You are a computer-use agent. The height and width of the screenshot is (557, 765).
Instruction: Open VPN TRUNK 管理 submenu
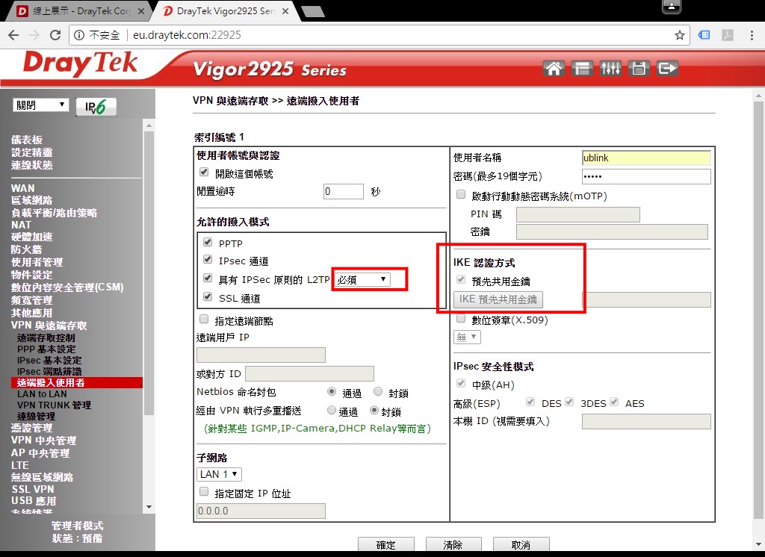(x=54, y=405)
